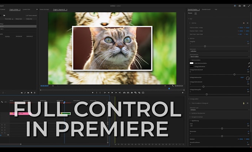Open the Browse tab in Essential Graphics
The height and width of the screenshot is (152, 252).
(x=190, y=13)
